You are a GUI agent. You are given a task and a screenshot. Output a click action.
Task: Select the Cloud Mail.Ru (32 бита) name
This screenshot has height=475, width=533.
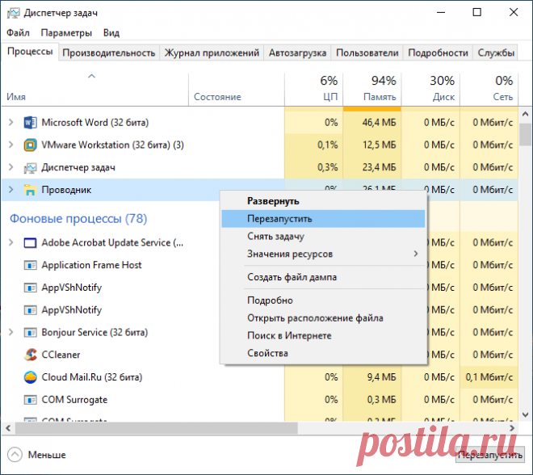coord(92,377)
